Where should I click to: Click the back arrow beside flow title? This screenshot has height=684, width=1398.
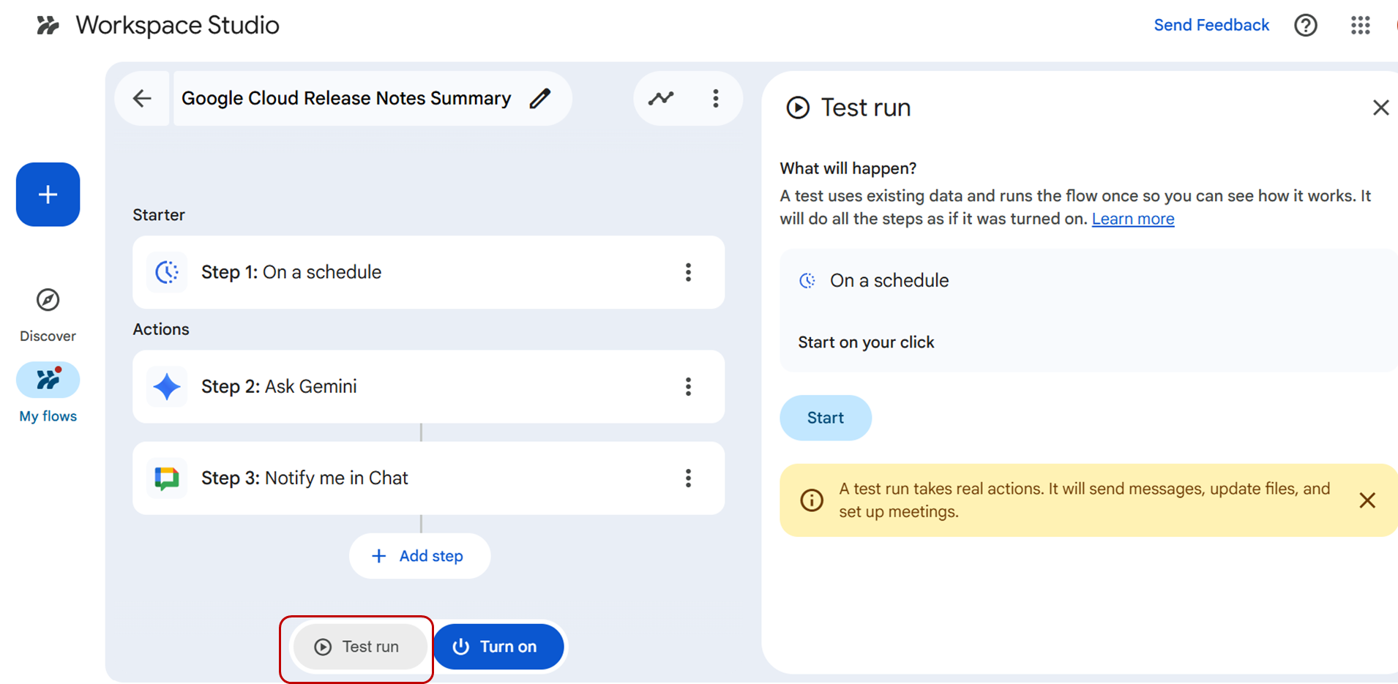142,98
